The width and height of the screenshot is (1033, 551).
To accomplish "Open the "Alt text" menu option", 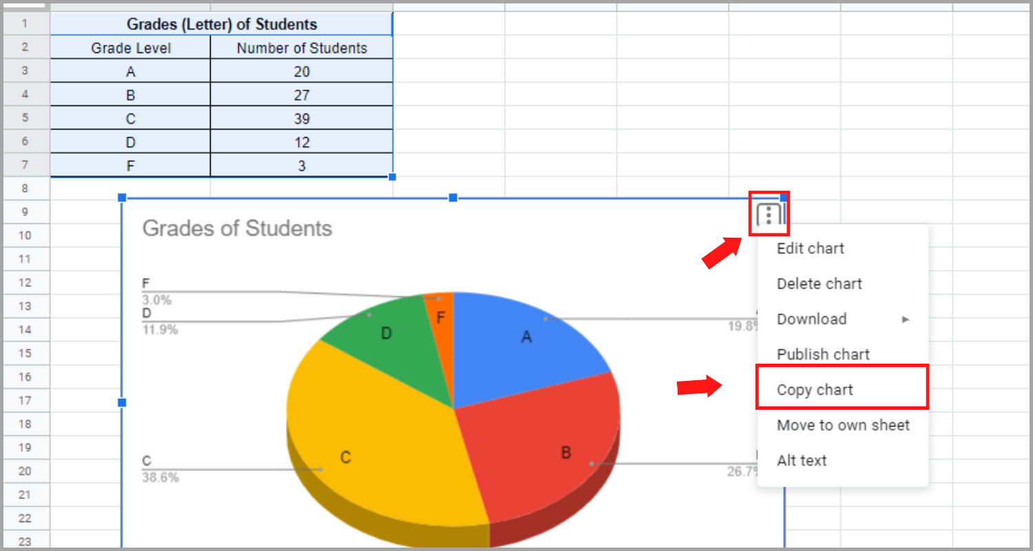I will pyautogui.click(x=802, y=460).
